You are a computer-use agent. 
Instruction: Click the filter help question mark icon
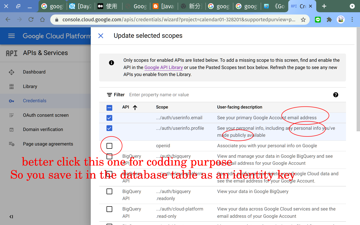coord(336,95)
